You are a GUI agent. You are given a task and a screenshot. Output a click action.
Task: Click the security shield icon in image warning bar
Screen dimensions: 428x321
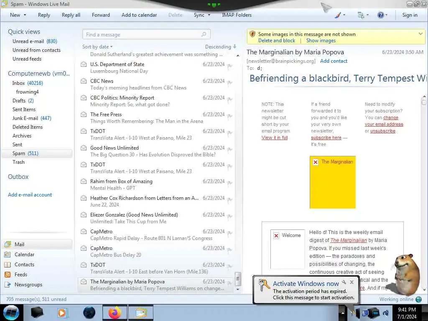pos(252,34)
